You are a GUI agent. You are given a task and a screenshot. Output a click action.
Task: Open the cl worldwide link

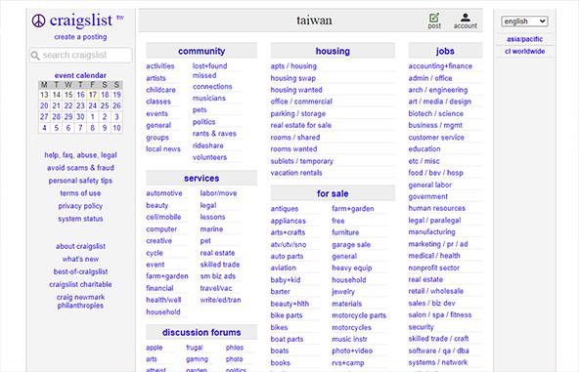point(524,51)
